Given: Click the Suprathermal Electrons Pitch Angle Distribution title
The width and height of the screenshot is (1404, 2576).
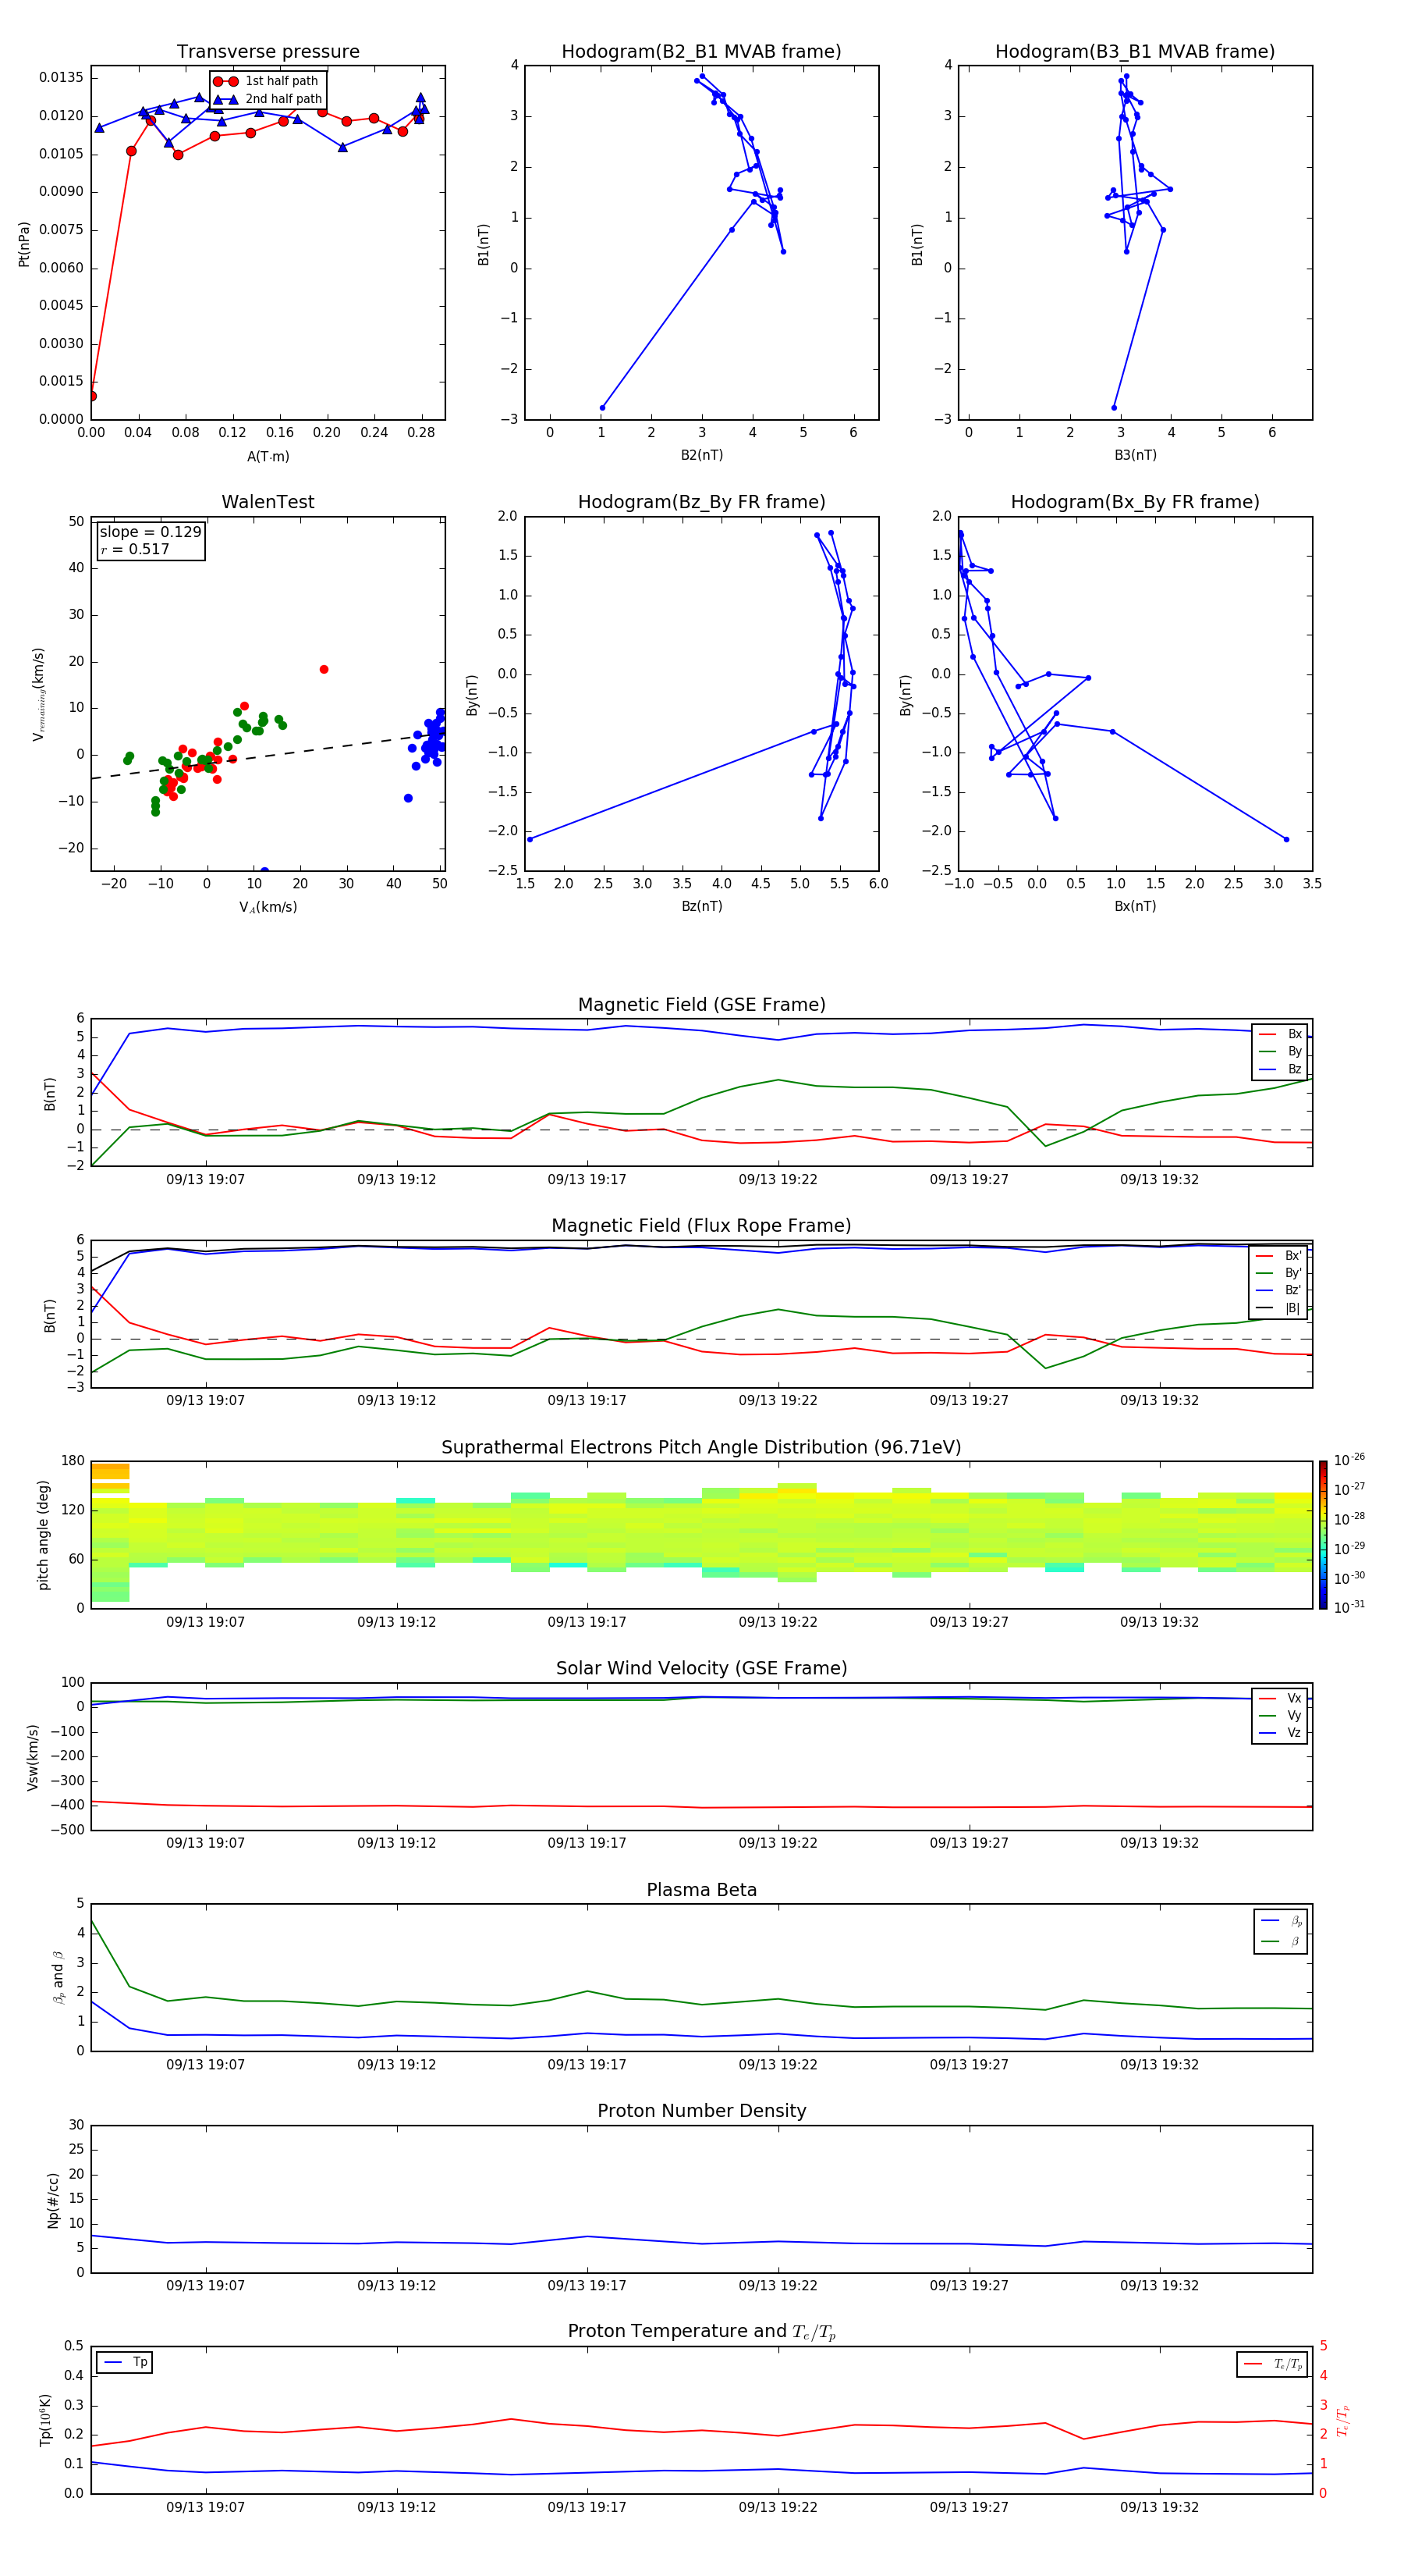Looking at the screenshot, I should [x=700, y=1447].
